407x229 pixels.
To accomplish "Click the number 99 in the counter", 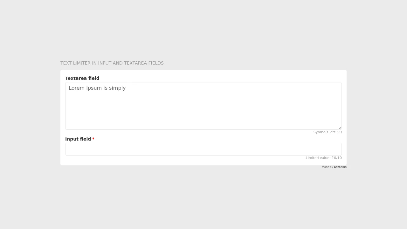I will click(340, 132).
